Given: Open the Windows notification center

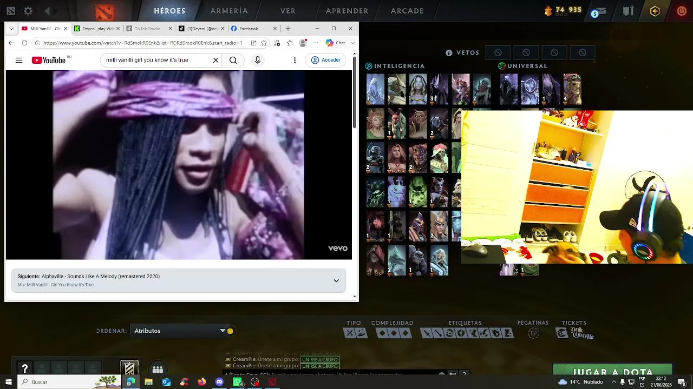Looking at the screenshot, I should click(682, 382).
